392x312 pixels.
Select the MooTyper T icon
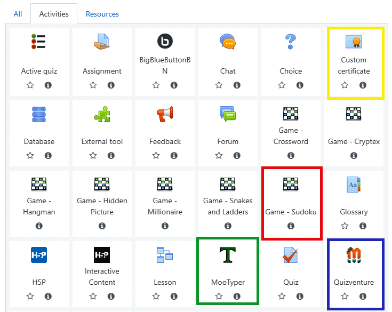point(228,255)
